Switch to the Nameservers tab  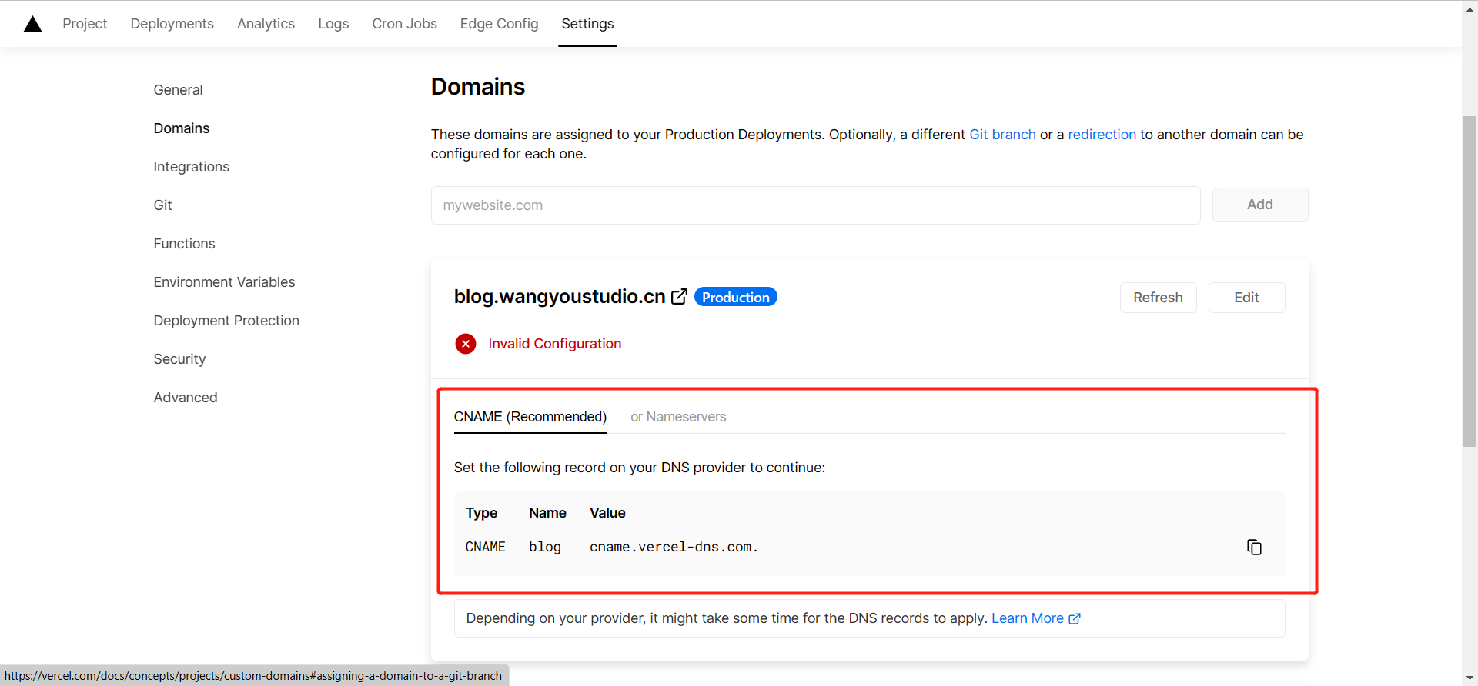(x=678, y=417)
